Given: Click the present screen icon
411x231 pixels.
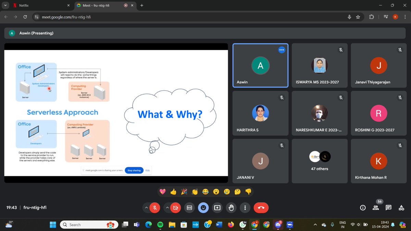Looking at the screenshot, I should pyautogui.click(x=217, y=208).
